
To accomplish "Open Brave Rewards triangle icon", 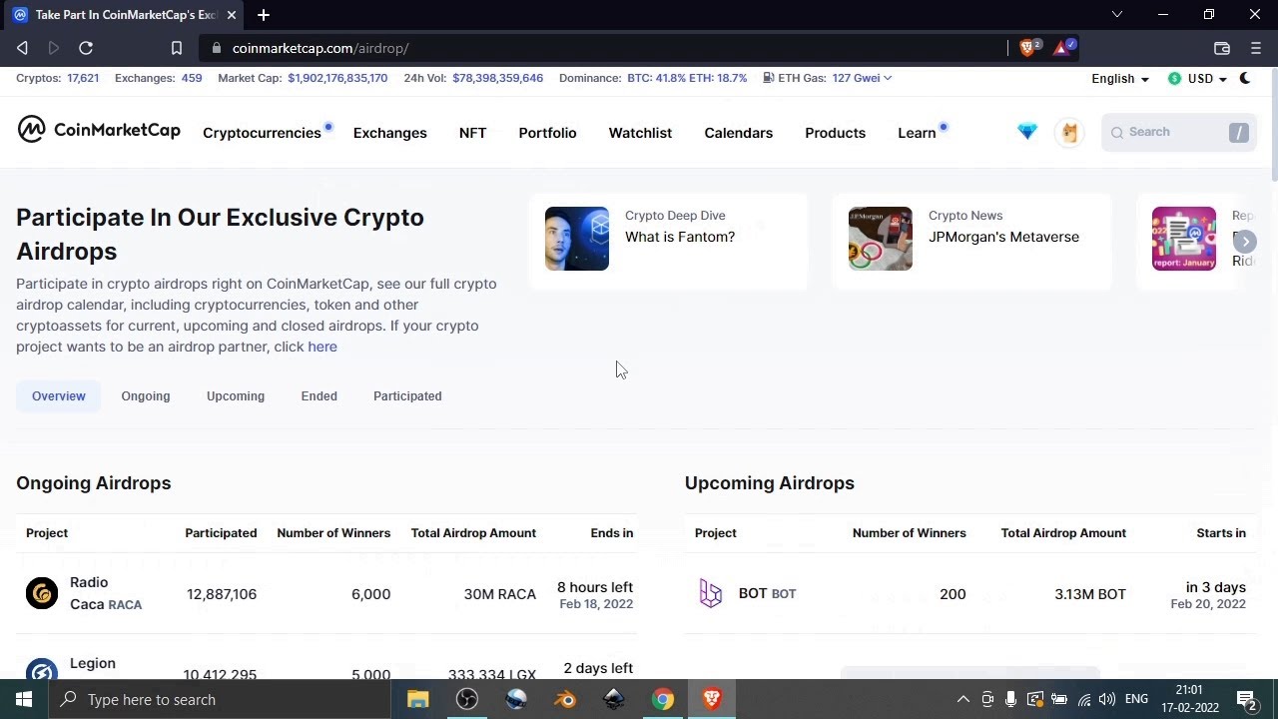I will (1063, 47).
